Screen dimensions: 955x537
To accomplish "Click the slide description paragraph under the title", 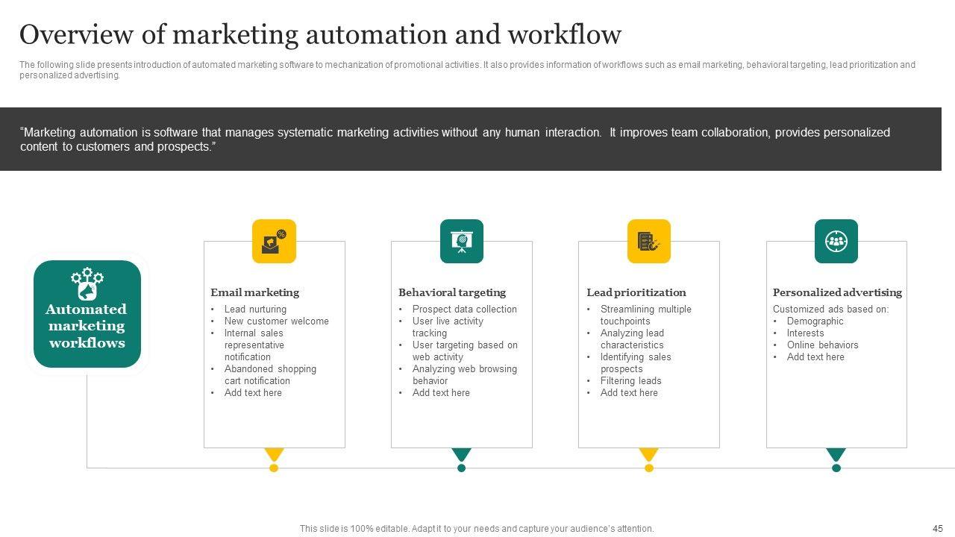I will point(467,70).
